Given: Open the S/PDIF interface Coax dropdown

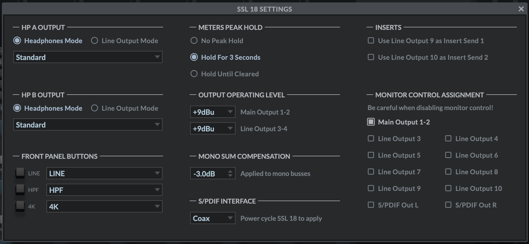Looking at the screenshot, I should pos(213,218).
